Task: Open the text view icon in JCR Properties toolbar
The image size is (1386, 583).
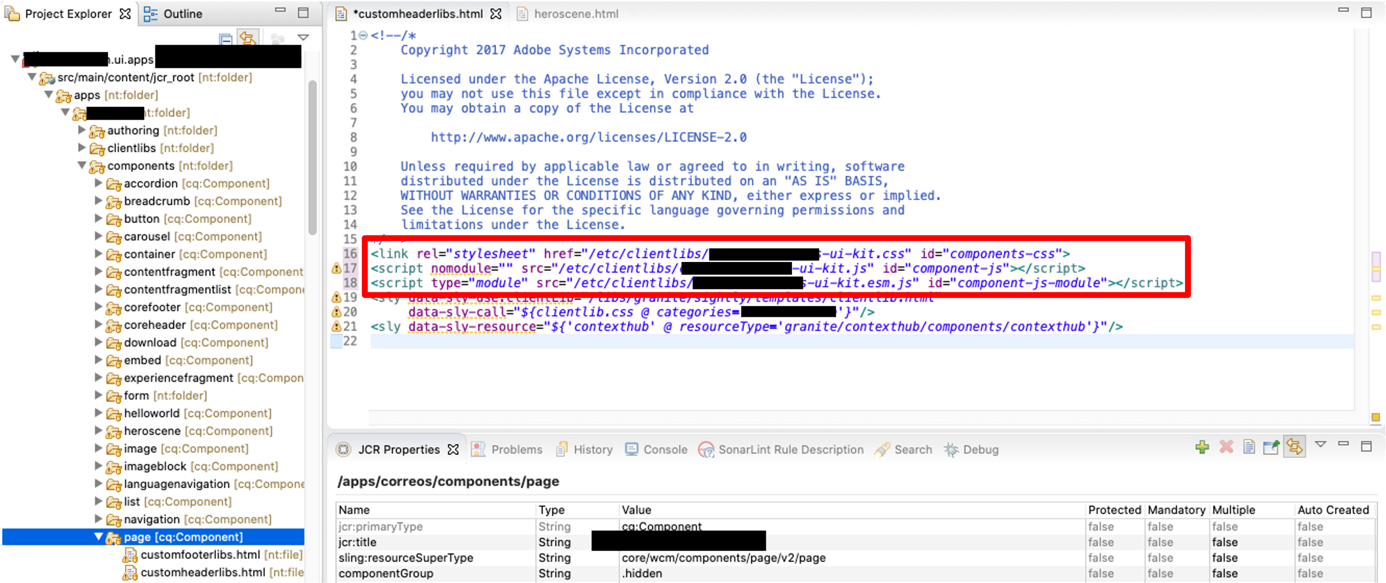Action: coord(1249,447)
